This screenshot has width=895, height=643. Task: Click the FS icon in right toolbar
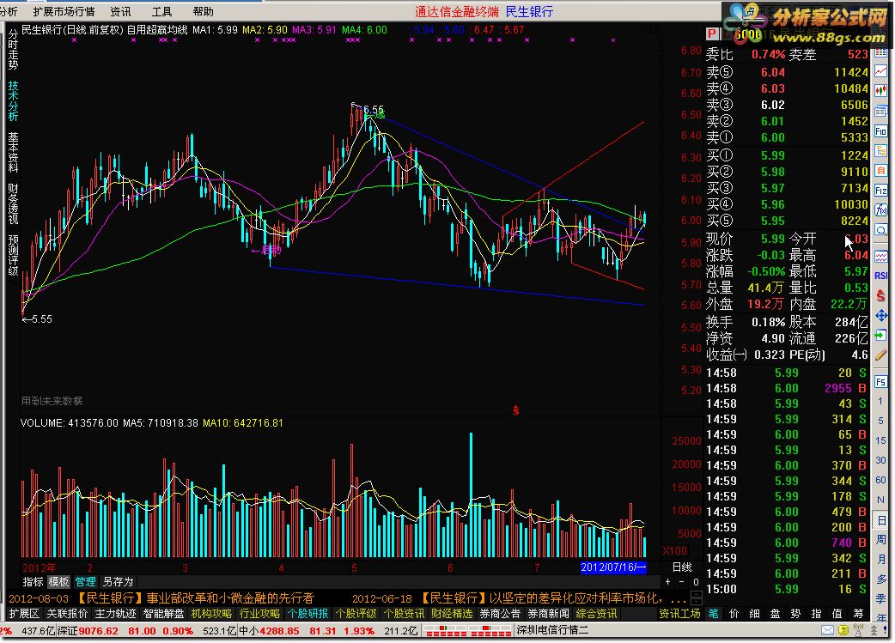881,381
